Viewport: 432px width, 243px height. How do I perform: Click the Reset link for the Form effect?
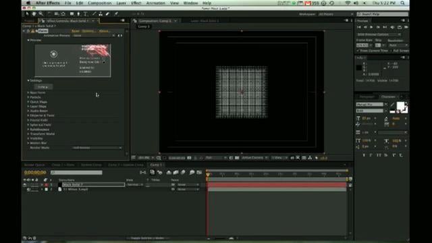(x=75, y=31)
